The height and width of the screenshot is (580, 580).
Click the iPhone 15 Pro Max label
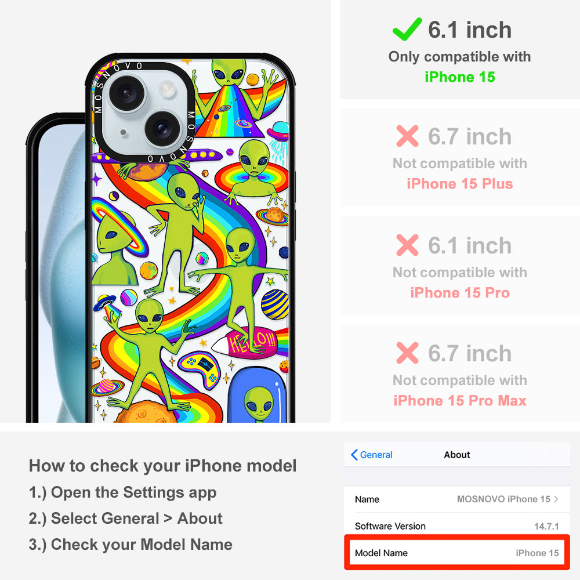[x=460, y=401]
